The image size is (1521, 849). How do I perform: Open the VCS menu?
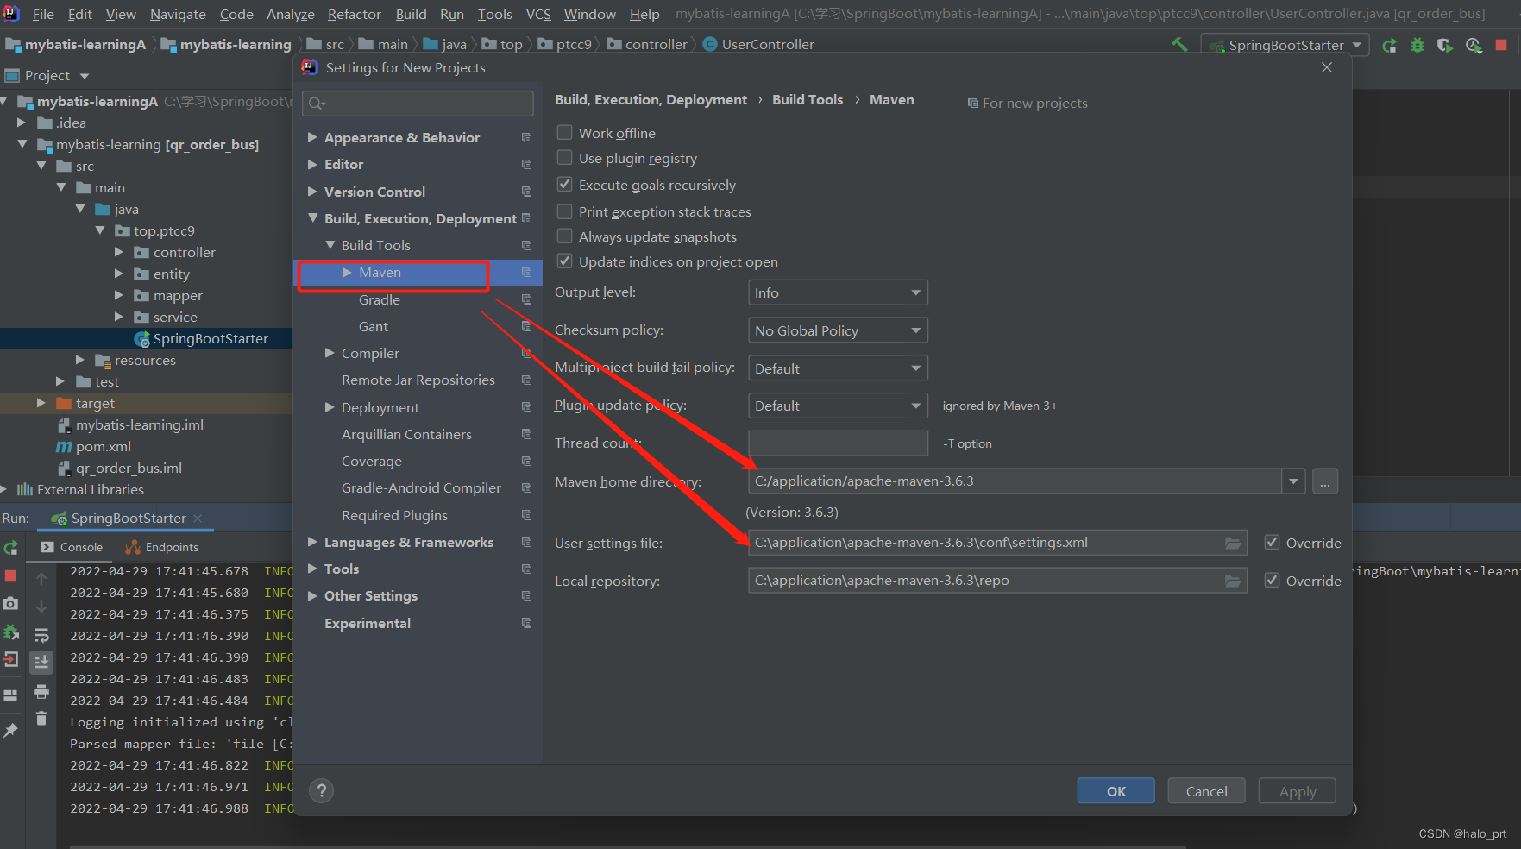tap(538, 14)
